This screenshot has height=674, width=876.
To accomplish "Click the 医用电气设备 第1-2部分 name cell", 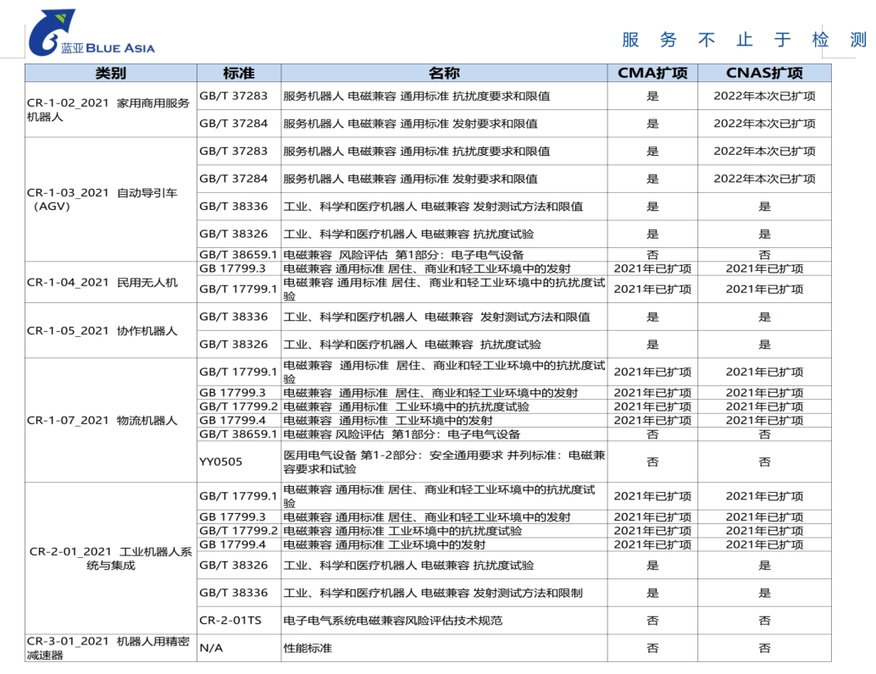I will (x=444, y=462).
